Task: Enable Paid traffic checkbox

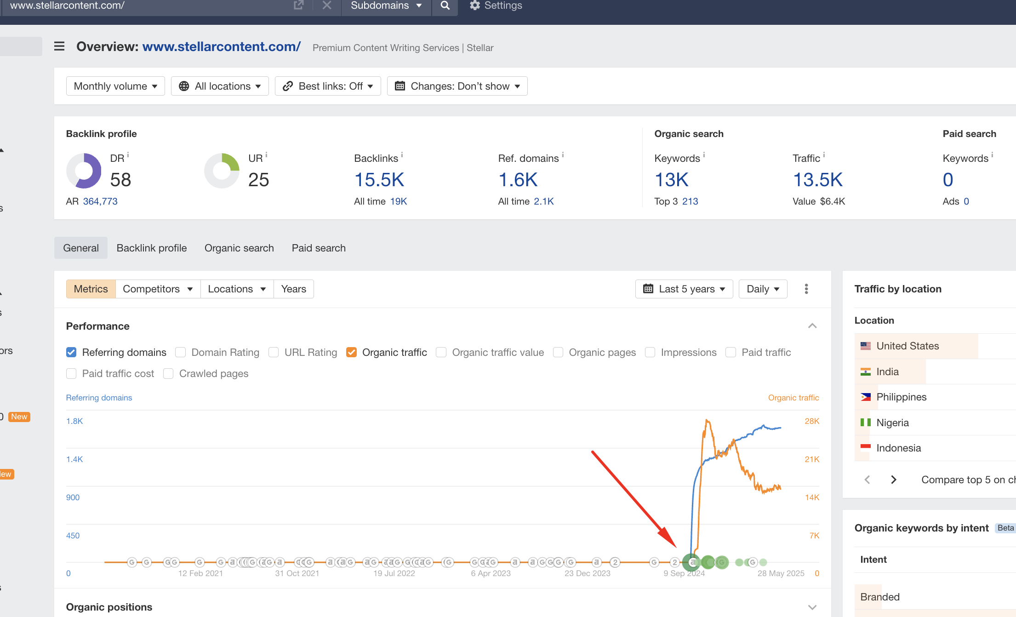Action: [731, 352]
